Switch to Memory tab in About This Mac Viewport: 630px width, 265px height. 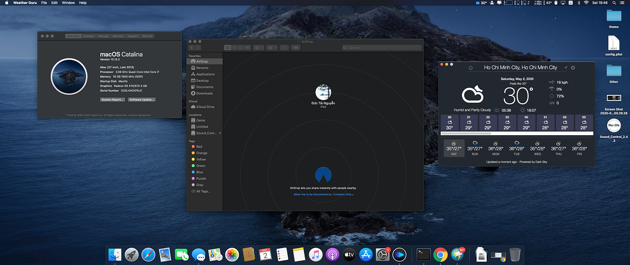pyautogui.click(x=118, y=36)
